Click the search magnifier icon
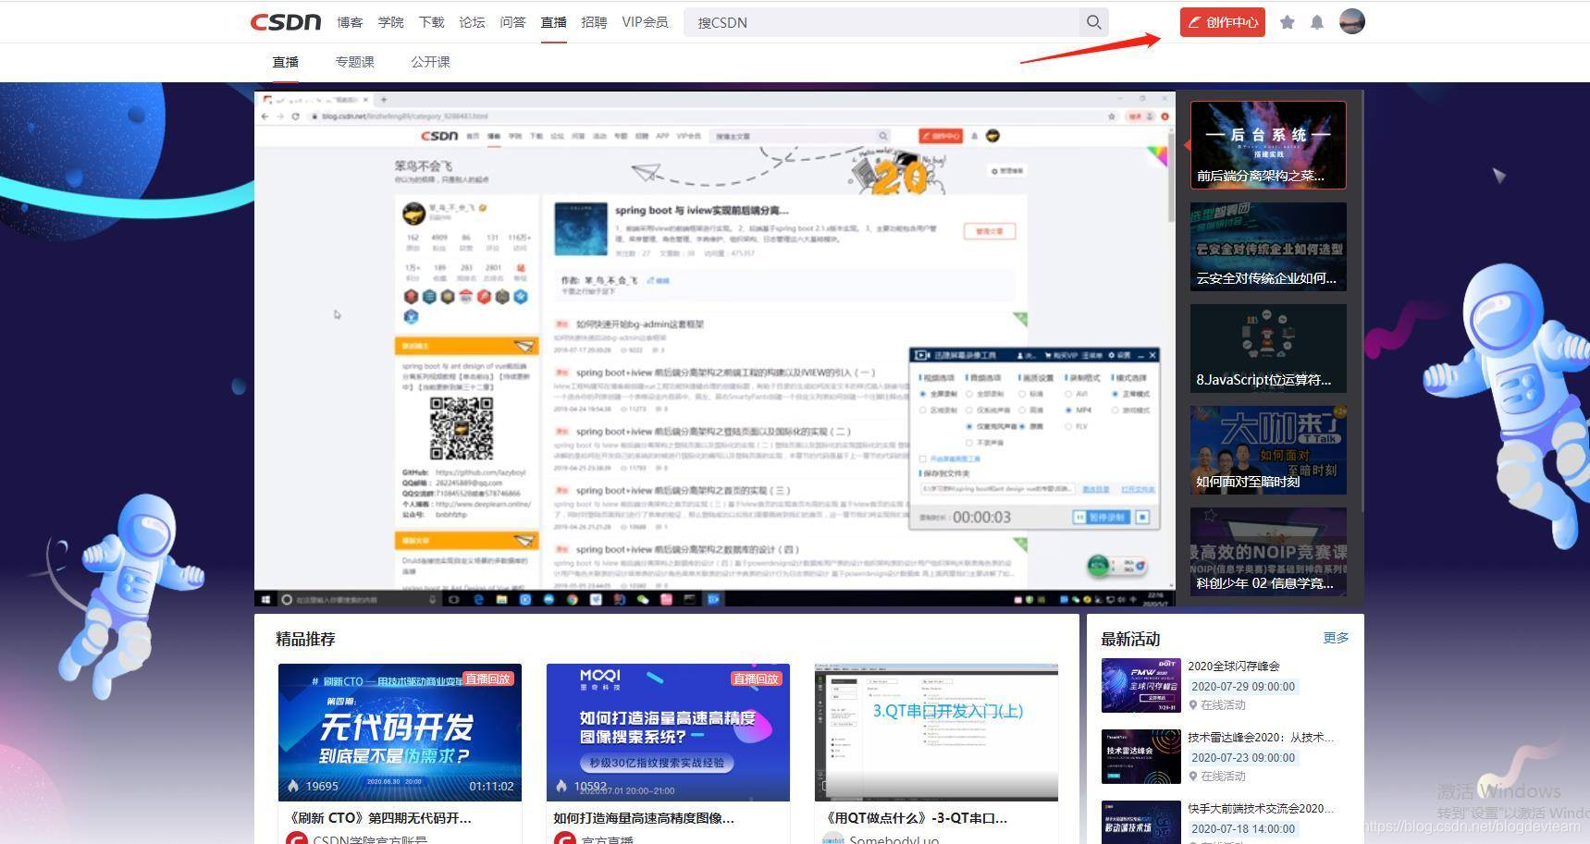Image resolution: width=1590 pixels, height=844 pixels. click(x=1093, y=22)
